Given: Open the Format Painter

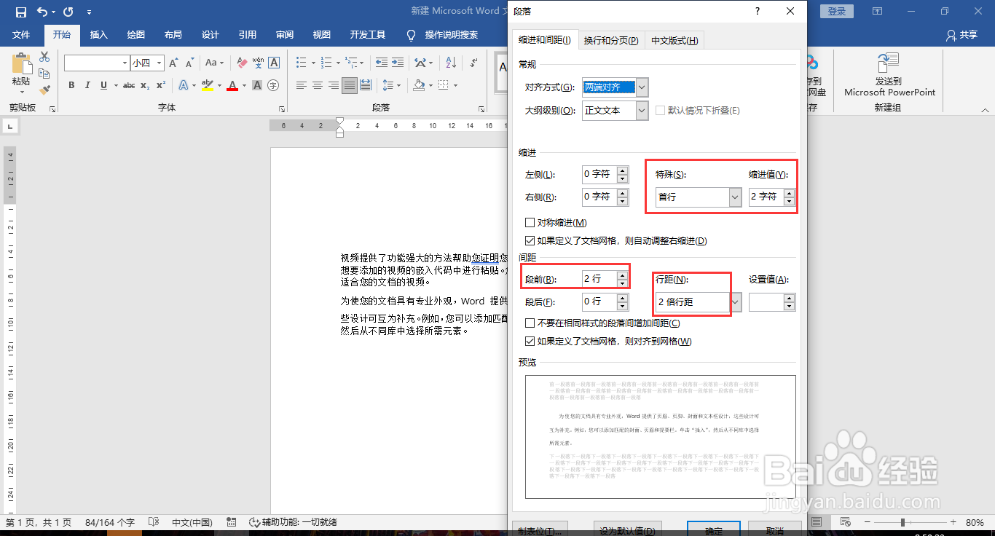Looking at the screenshot, I should pos(44,90).
